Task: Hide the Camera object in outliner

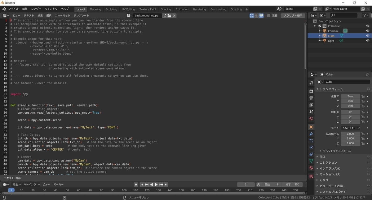Action: pyautogui.click(x=368, y=31)
